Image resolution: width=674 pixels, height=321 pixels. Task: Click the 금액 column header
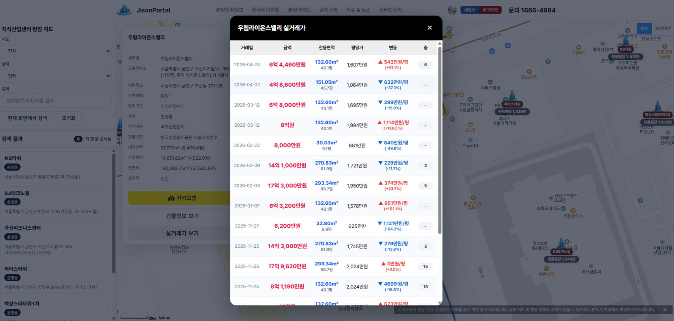287,48
